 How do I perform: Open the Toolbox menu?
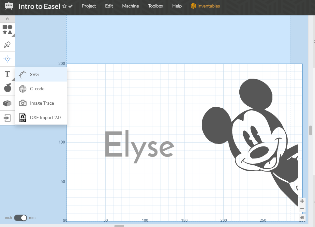pos(156,6)
